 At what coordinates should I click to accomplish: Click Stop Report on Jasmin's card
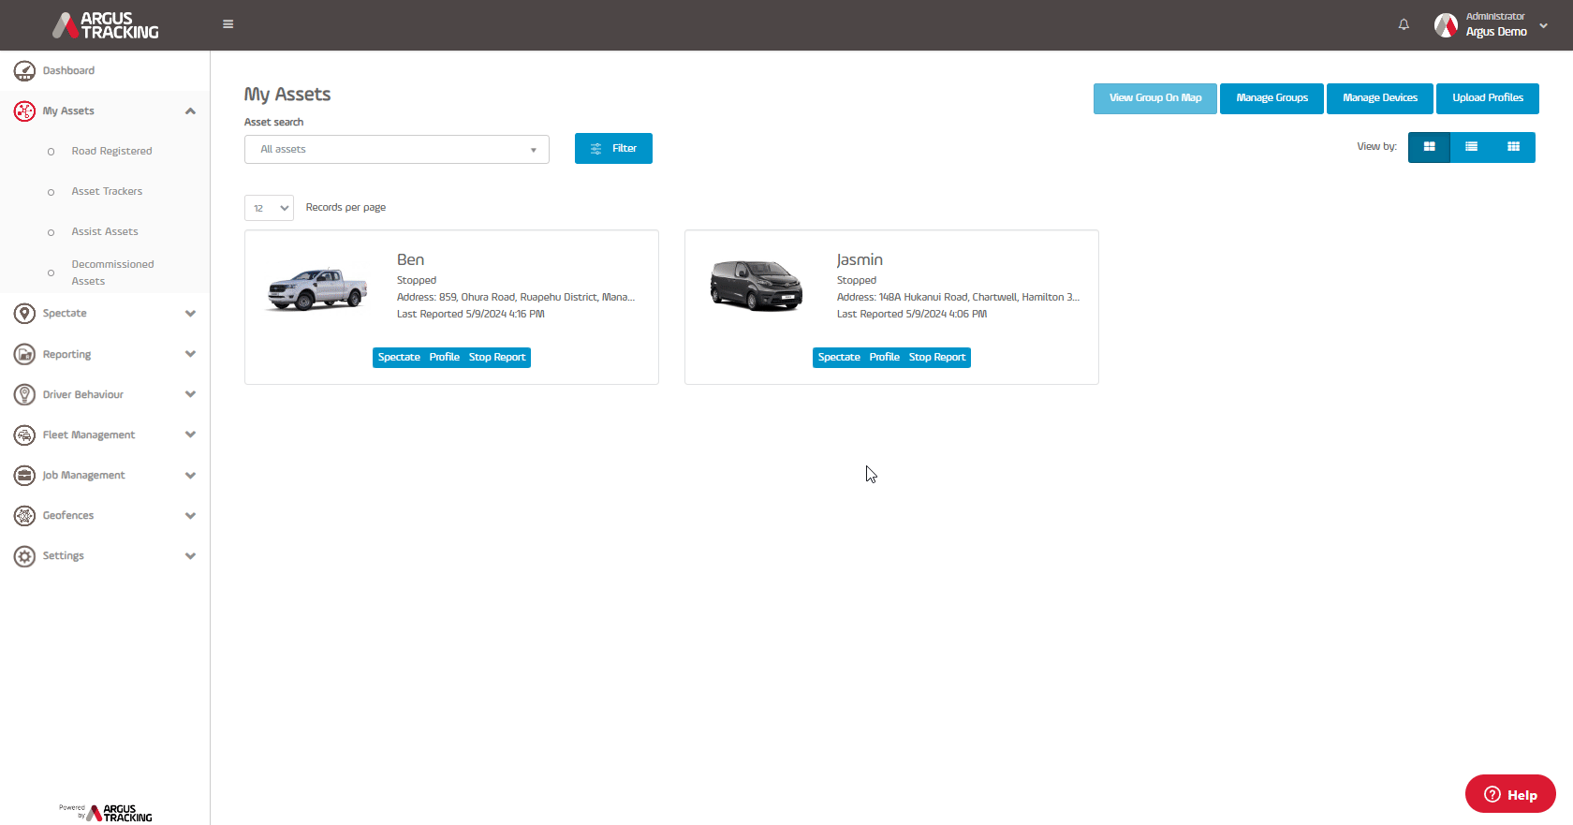pyautogui.click(x=937, y=358)
